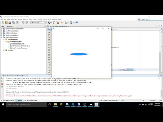Expand the FadeInFadeOutTransitionDemo project node
The image size is (163, 122).
2,29
